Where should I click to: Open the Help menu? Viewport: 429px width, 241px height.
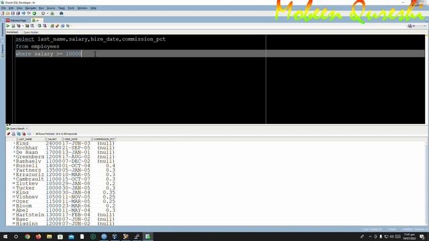[93, 8]
